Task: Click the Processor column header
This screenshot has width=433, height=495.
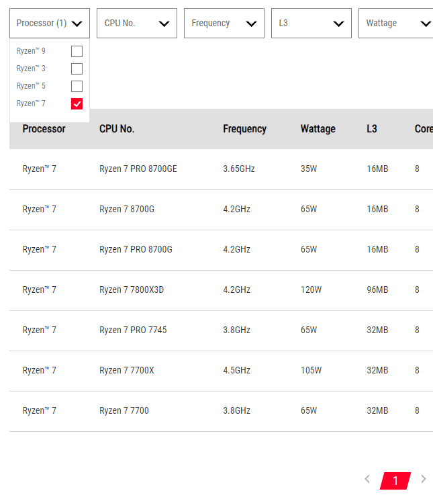Action: tap(44, 129)
